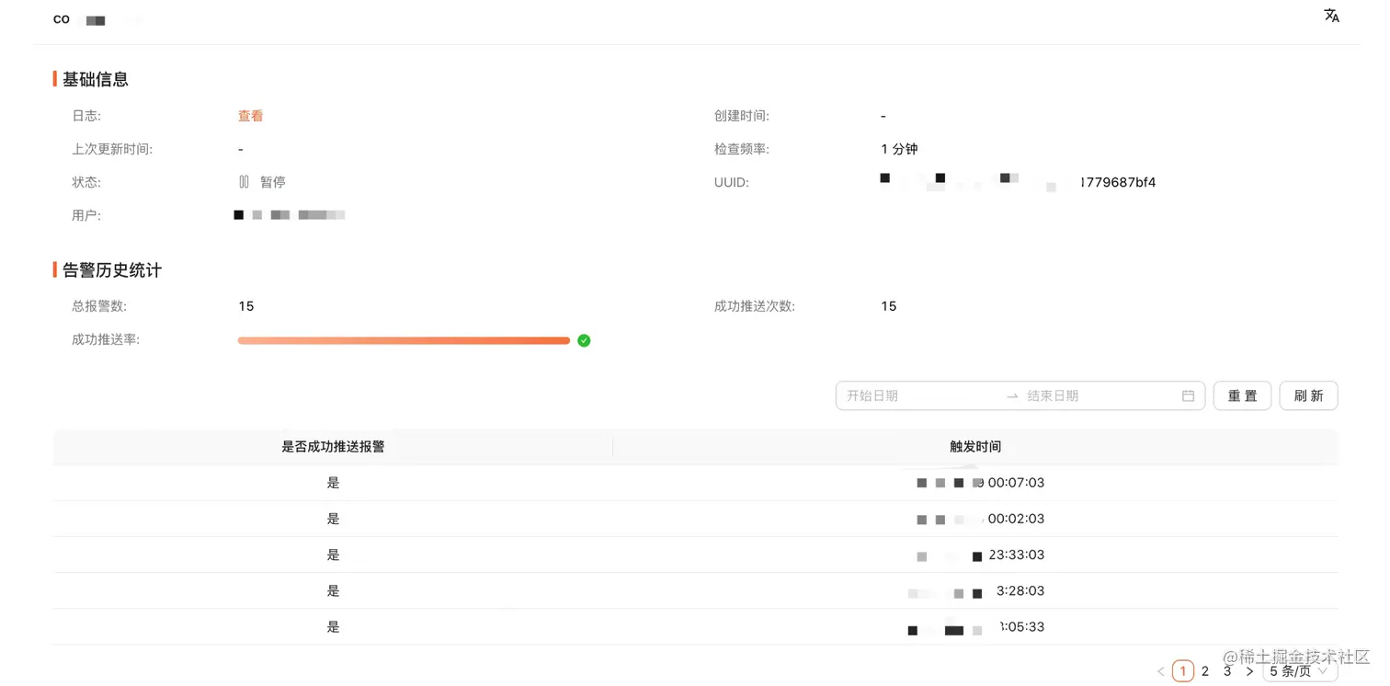This screenshot has height=686, width=1390.
Task: Collapse the 基础信息 section header
Action: tap(95, 79)
